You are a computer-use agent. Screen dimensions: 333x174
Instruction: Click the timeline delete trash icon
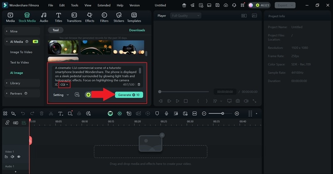(42, 114)
